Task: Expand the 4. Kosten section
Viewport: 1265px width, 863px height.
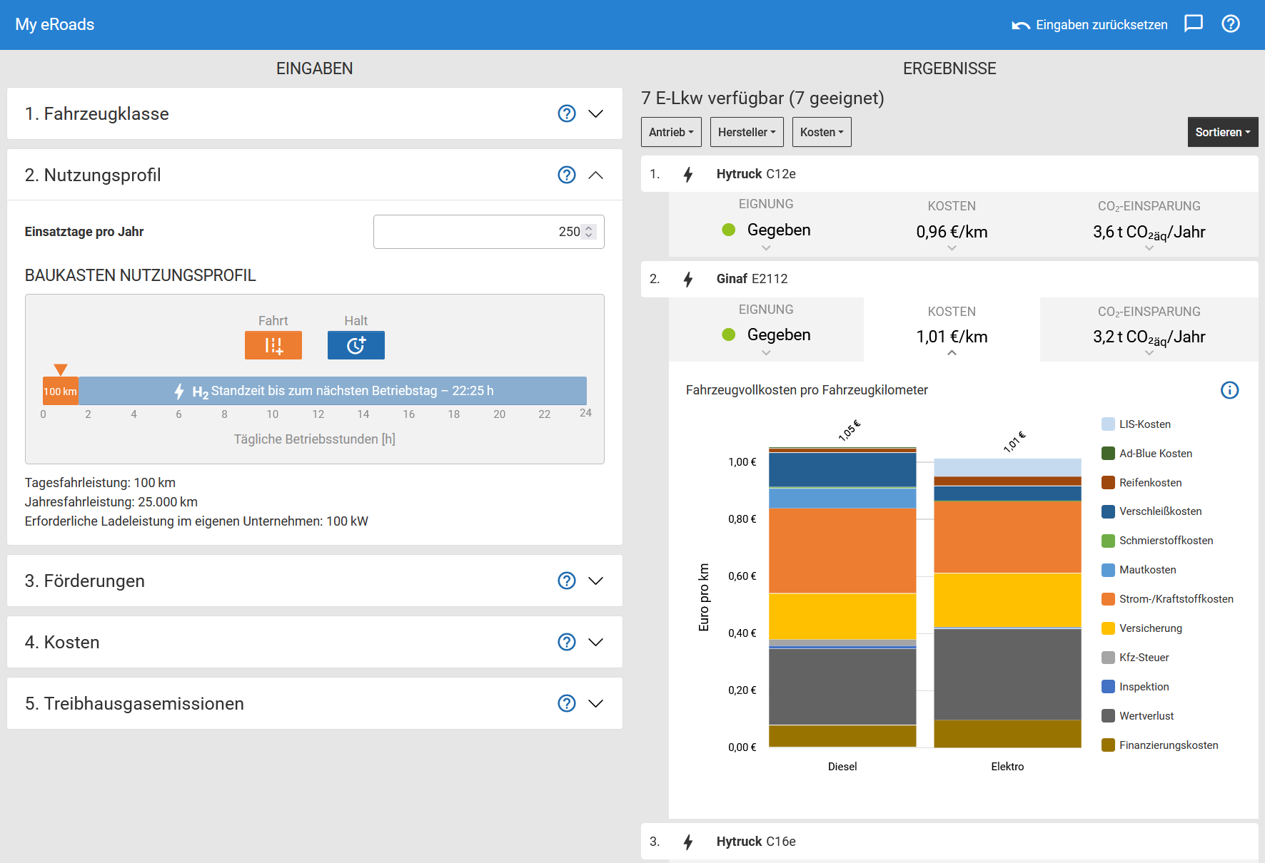Action: 595,642
